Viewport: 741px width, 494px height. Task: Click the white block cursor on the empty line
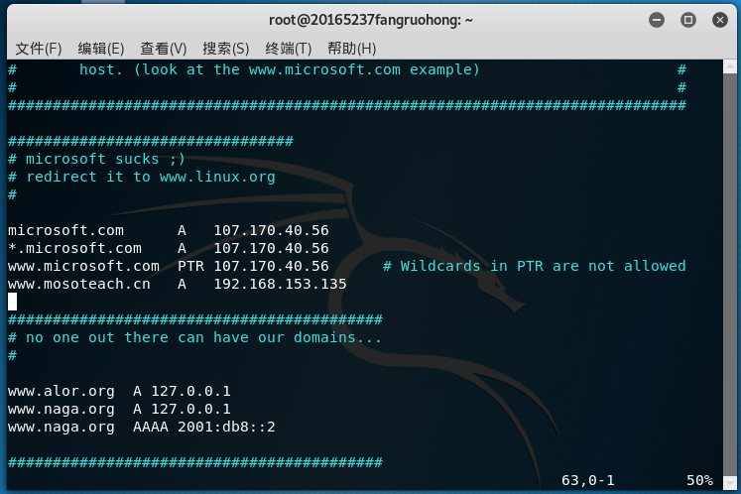coord(12,302)
